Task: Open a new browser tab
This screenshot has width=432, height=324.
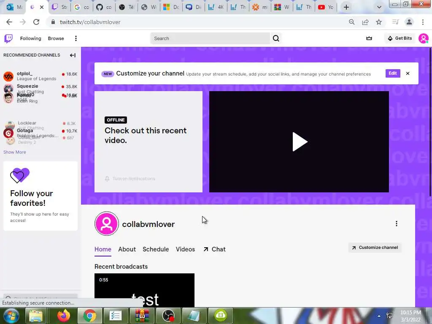Action: tap(346, 8)
